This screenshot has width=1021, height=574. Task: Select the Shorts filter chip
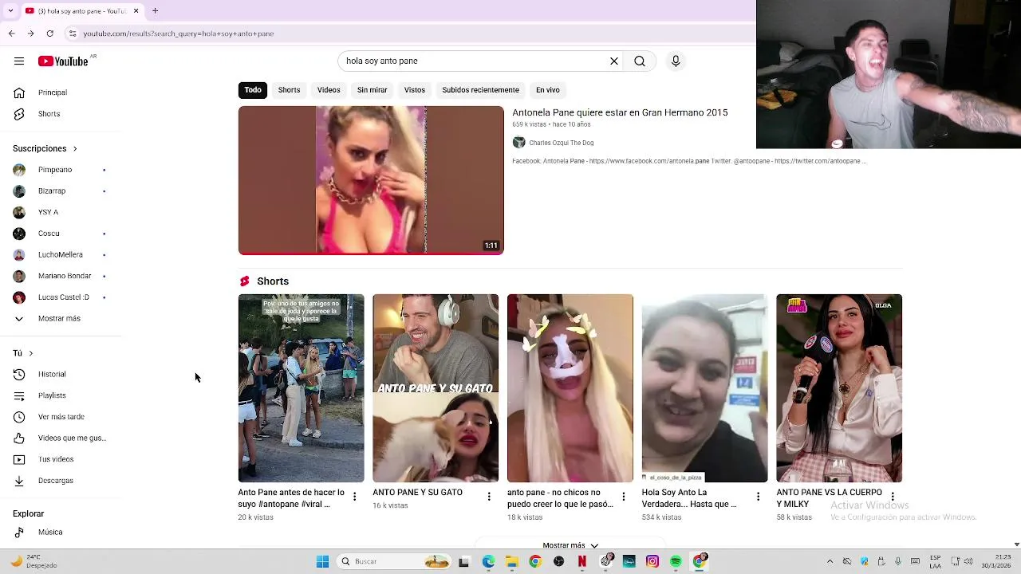pos(289,90)
